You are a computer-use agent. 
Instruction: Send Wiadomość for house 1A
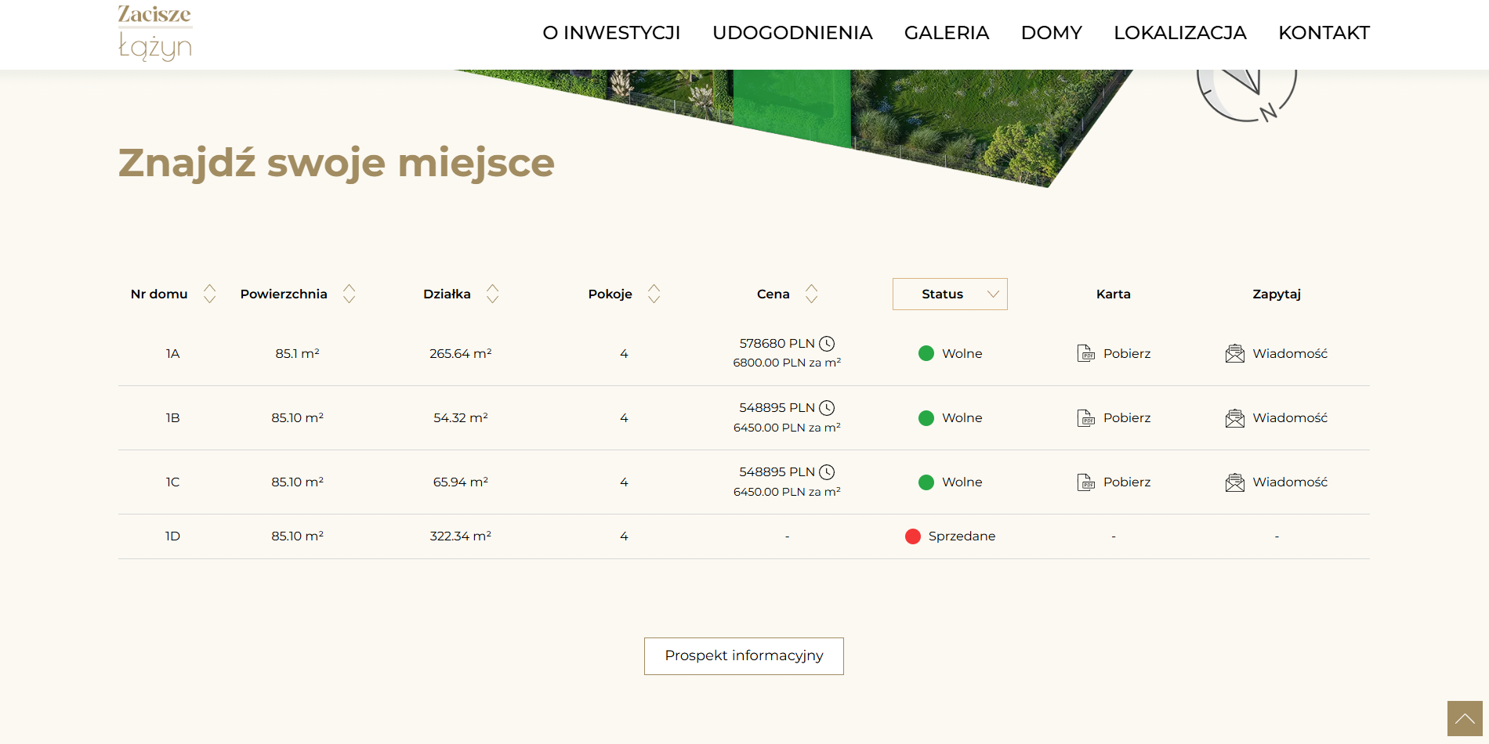[x=1290, y=353]
